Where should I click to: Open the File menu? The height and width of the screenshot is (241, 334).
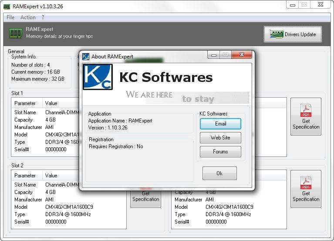(x=10, y=17)
